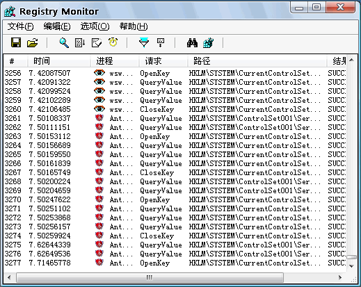Click the 时间 column header
Screen dimensions: 361x287
pos(59,61)
